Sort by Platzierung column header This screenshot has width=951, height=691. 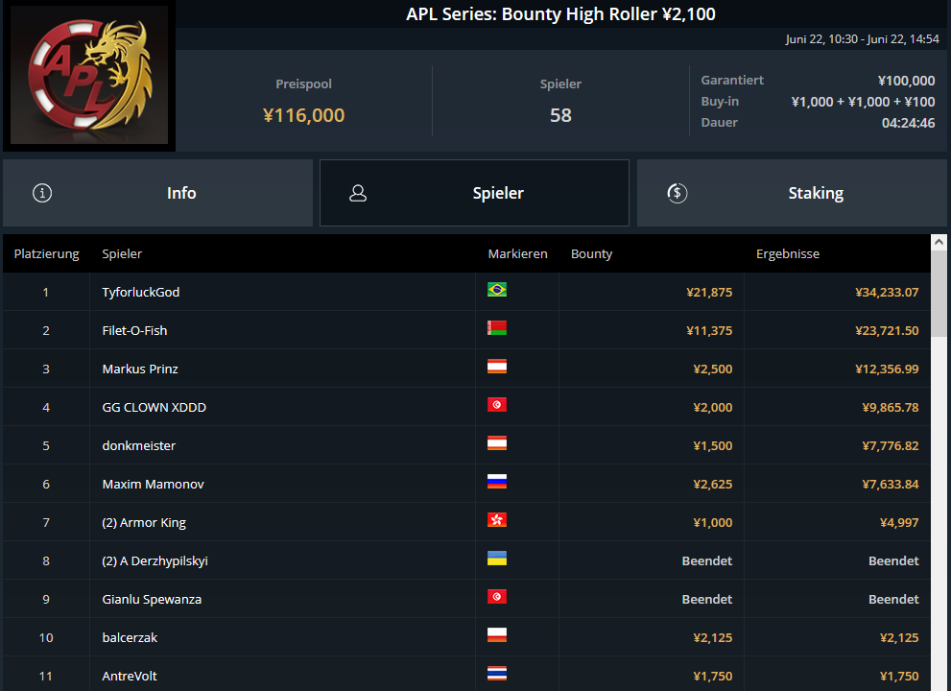pos(47,253)
